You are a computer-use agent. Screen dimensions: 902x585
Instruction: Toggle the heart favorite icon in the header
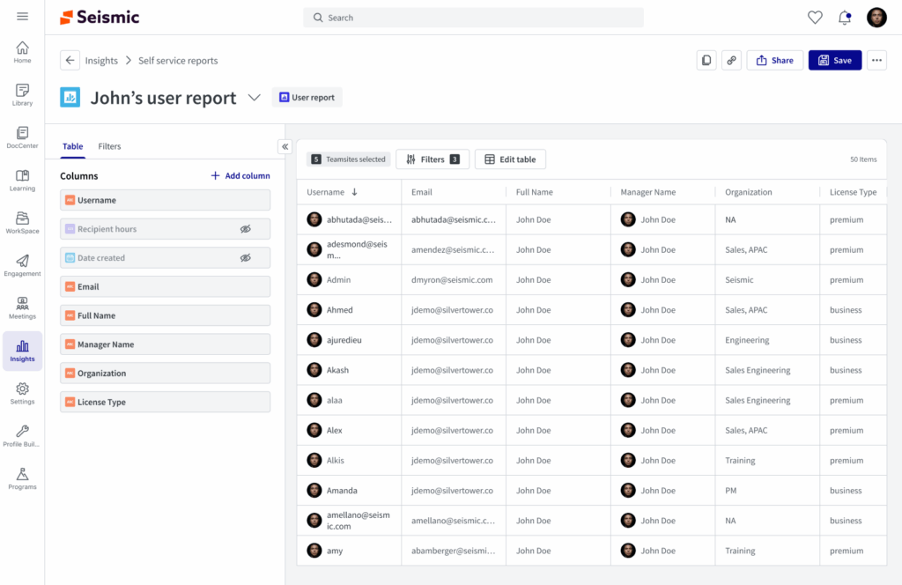click(814, 16)
